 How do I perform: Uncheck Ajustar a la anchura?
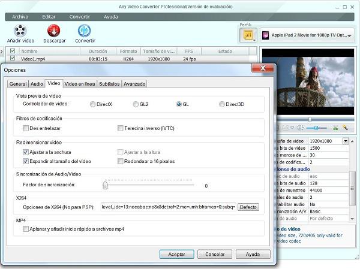26,152
